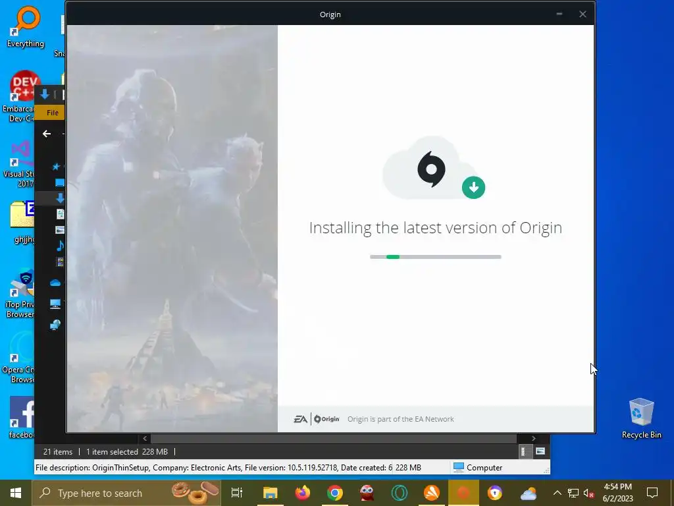The width and height of the screenshot is (674, 506).
Task: Select the Opera Crypto Browser desktop shortcut
Action: pyautogui.click(x=18, y=358)
